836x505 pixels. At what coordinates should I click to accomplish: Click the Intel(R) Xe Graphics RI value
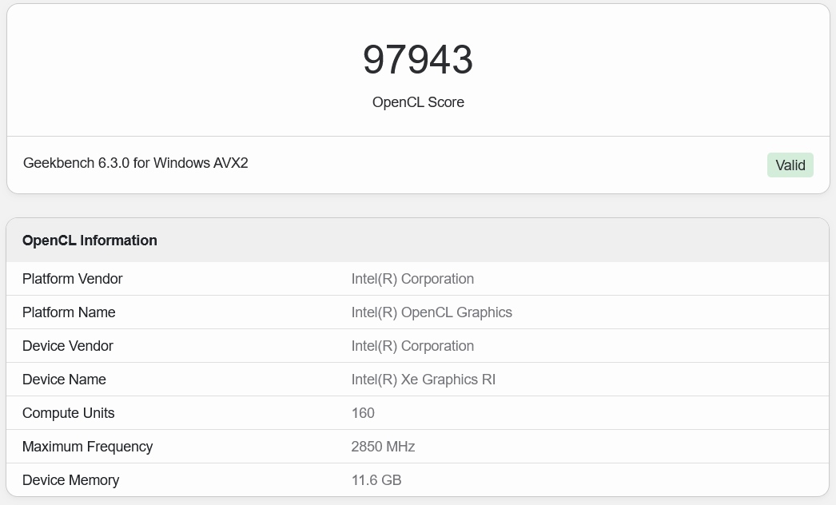click(x=423, y=380)
